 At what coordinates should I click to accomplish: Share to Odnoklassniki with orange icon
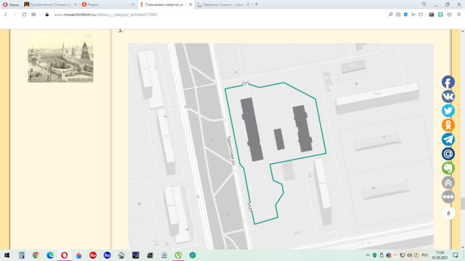[x=448, y=125]
